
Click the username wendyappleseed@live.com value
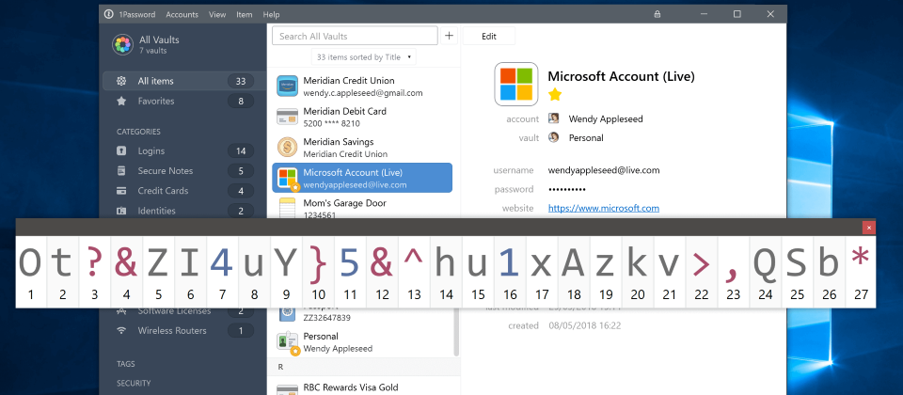604,170
